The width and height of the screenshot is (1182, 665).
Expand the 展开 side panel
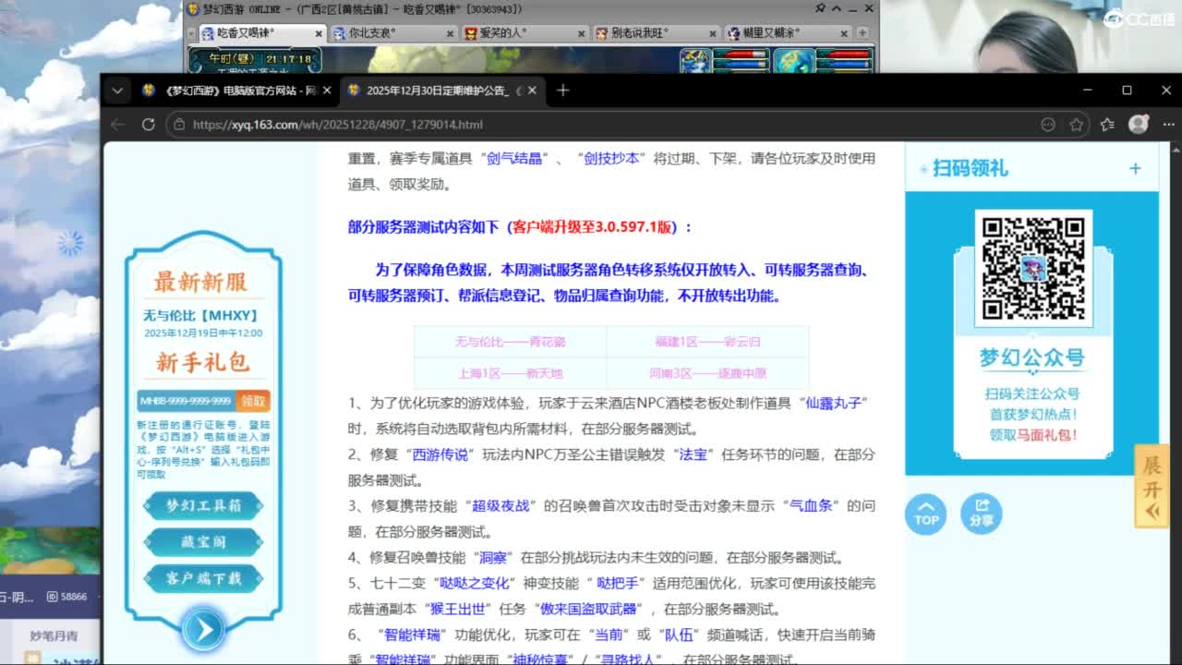pos(1152,487)
